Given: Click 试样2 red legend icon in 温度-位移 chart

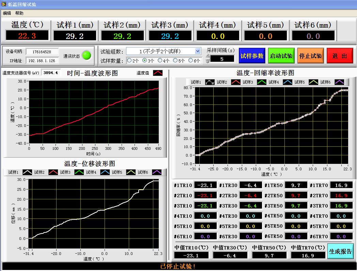Looking at the screenshot, I should click(x=53, y=172).
